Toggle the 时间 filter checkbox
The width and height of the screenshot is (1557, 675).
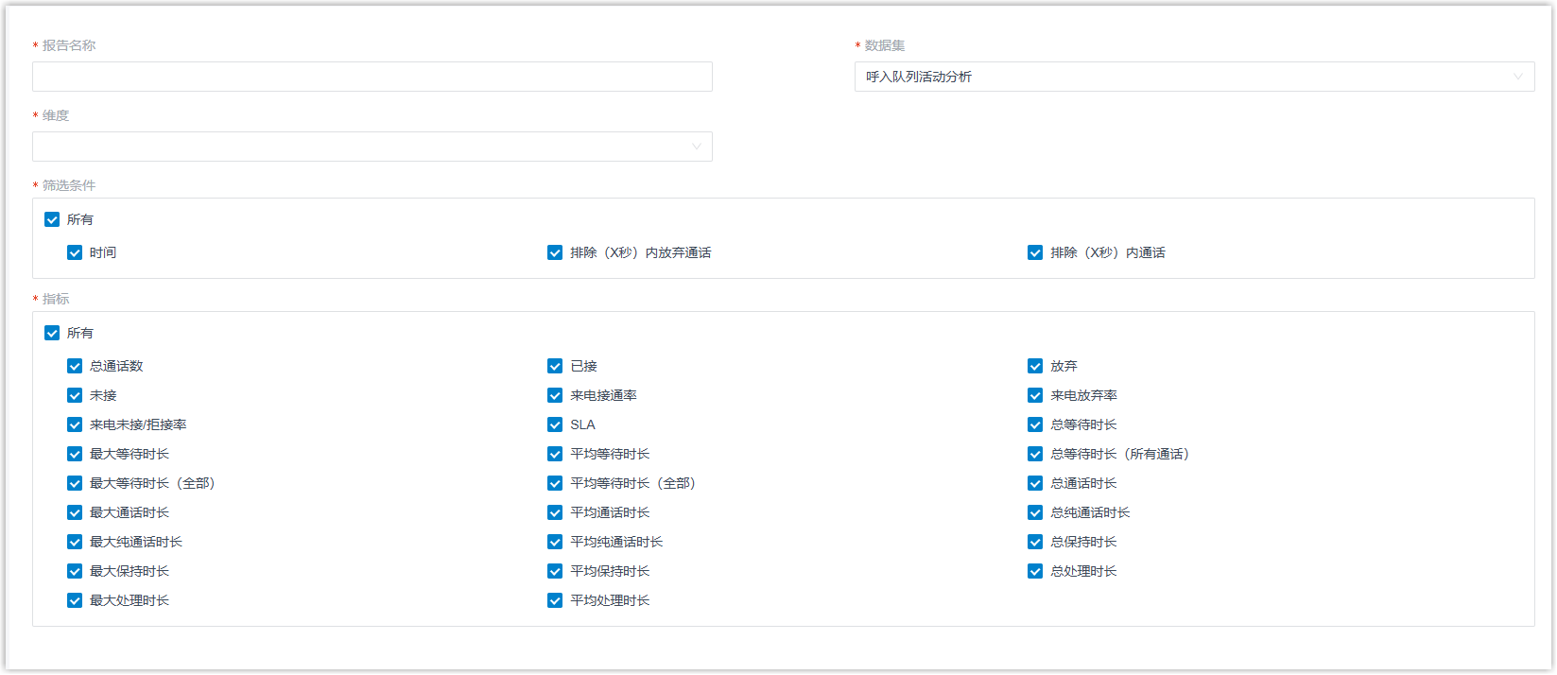click(x=75, y=252)
